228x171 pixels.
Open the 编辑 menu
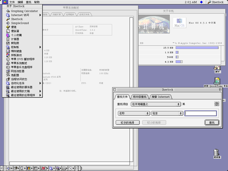(20, 2)
